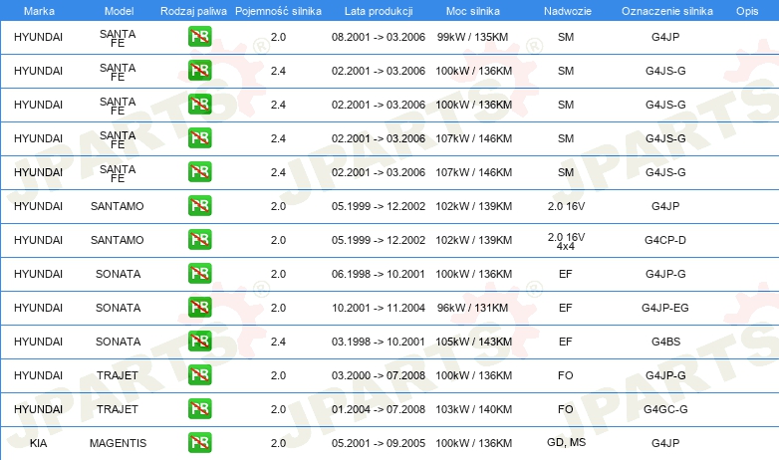Click the Model column header
Screen dimensions: 779x460
[119, 11]
